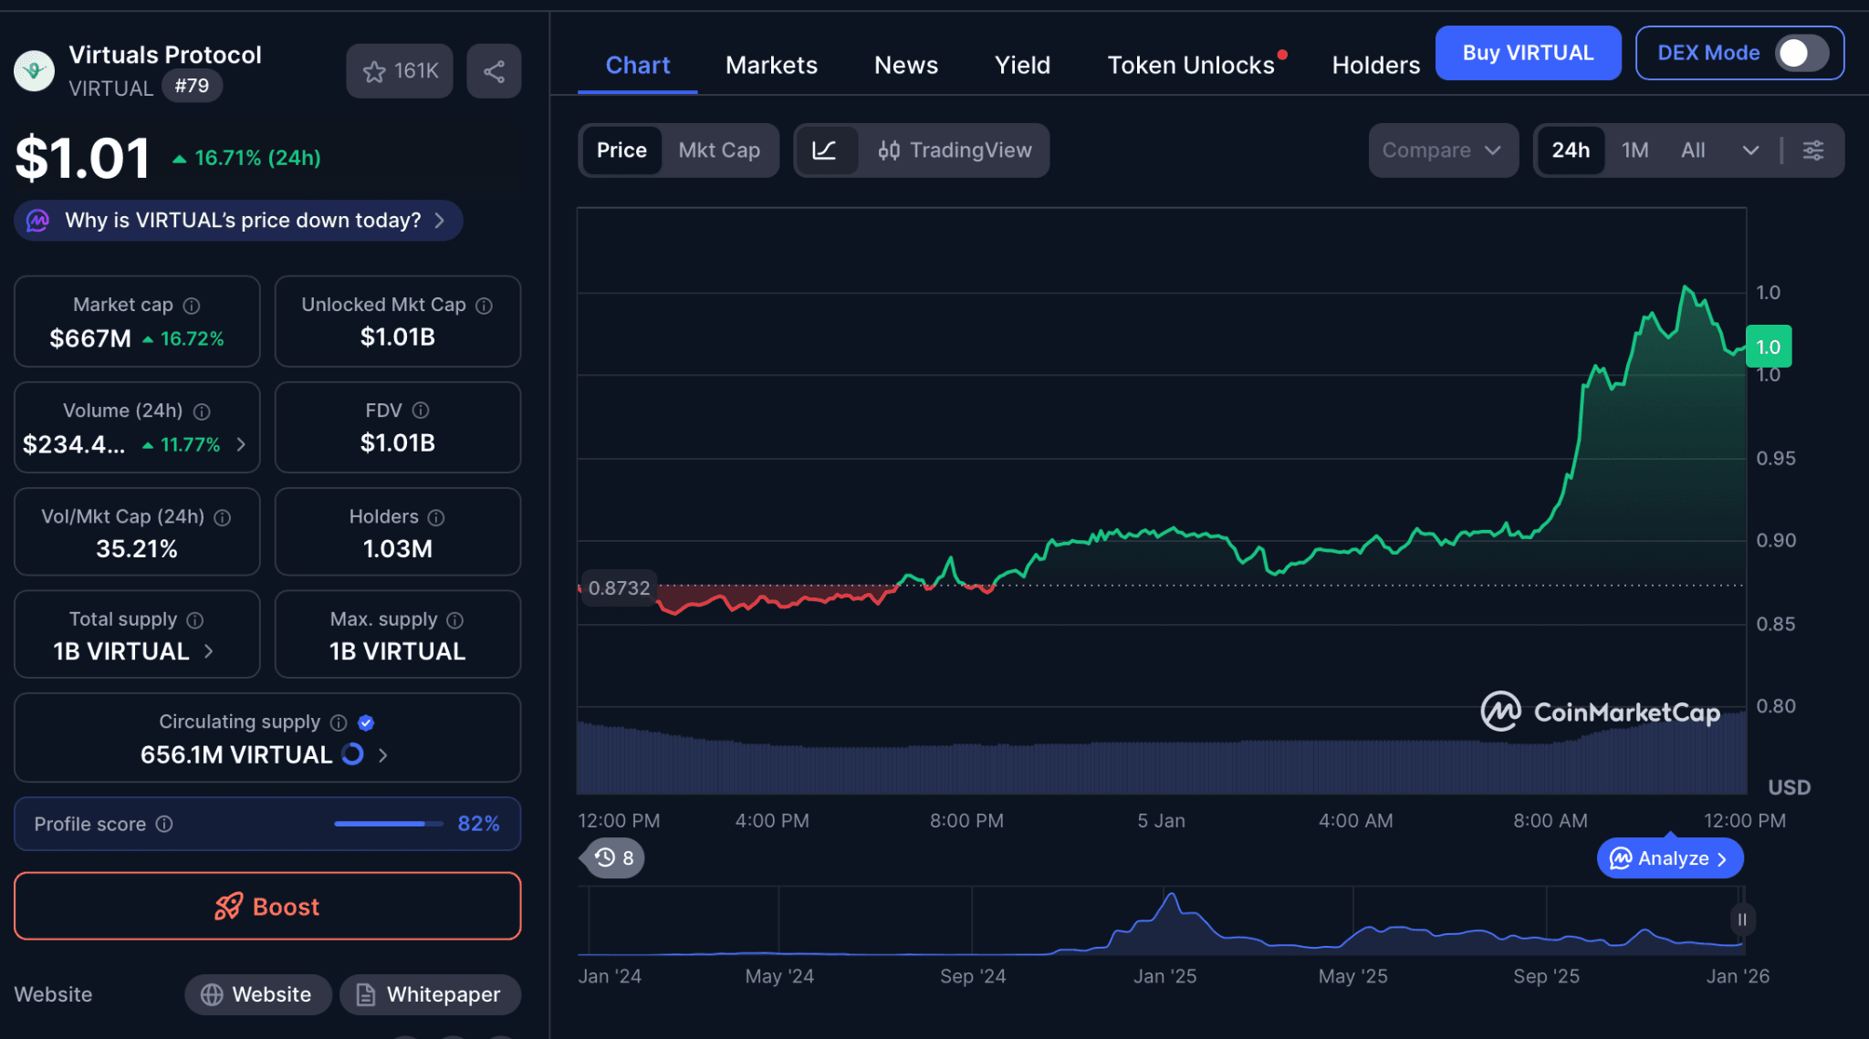This screenshot has width=1869, height=1039.
Task: Click the Buy VIRTUAL button
Action: [1529, 53]
